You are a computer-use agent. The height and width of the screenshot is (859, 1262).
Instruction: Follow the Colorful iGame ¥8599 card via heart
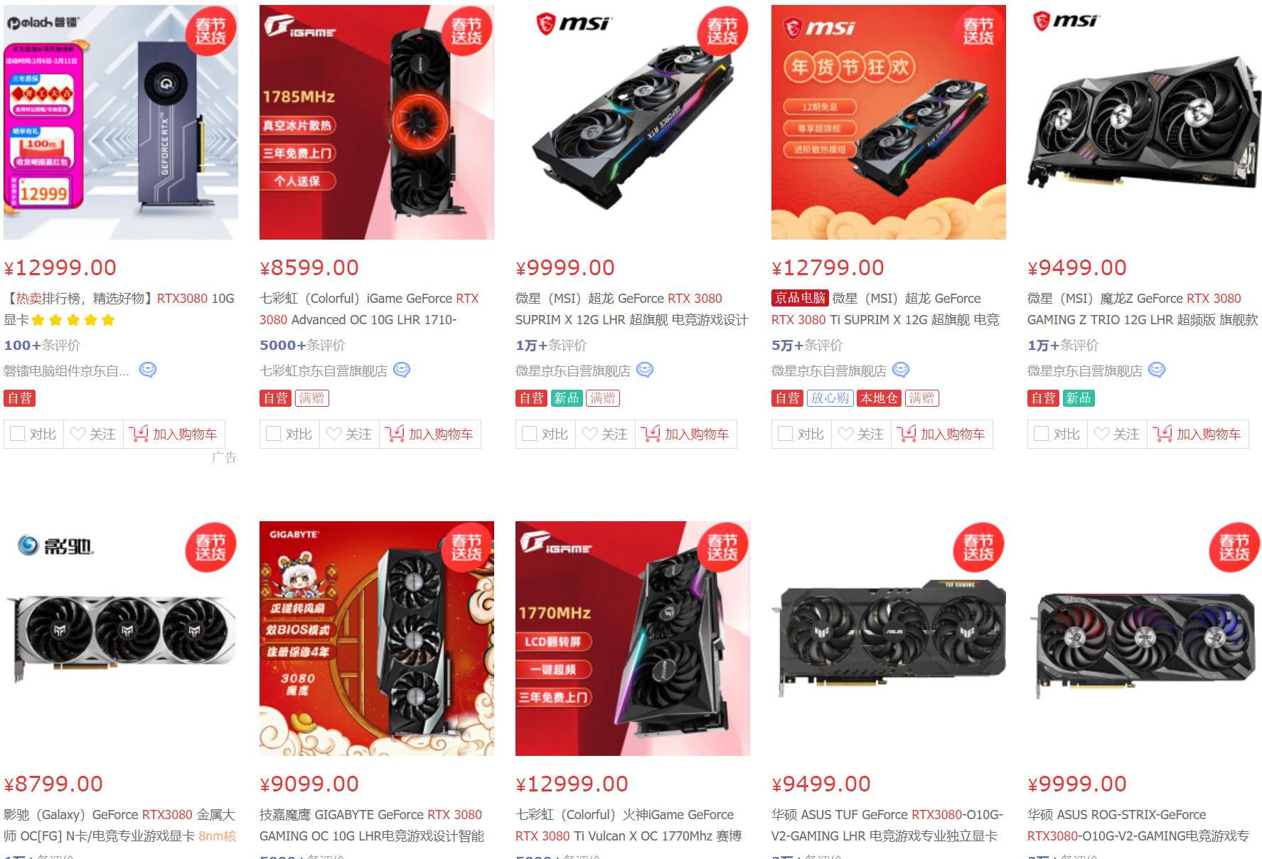[349, 434]
